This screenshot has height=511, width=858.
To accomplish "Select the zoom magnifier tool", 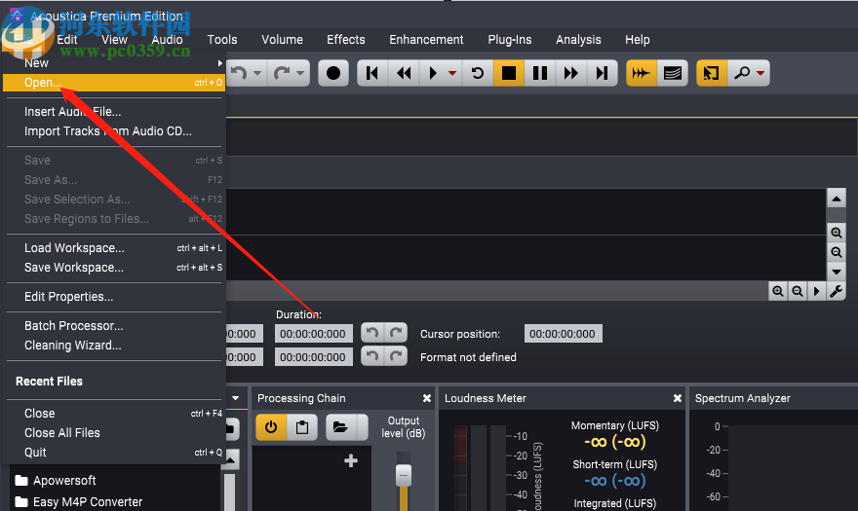I will [741, 73].
